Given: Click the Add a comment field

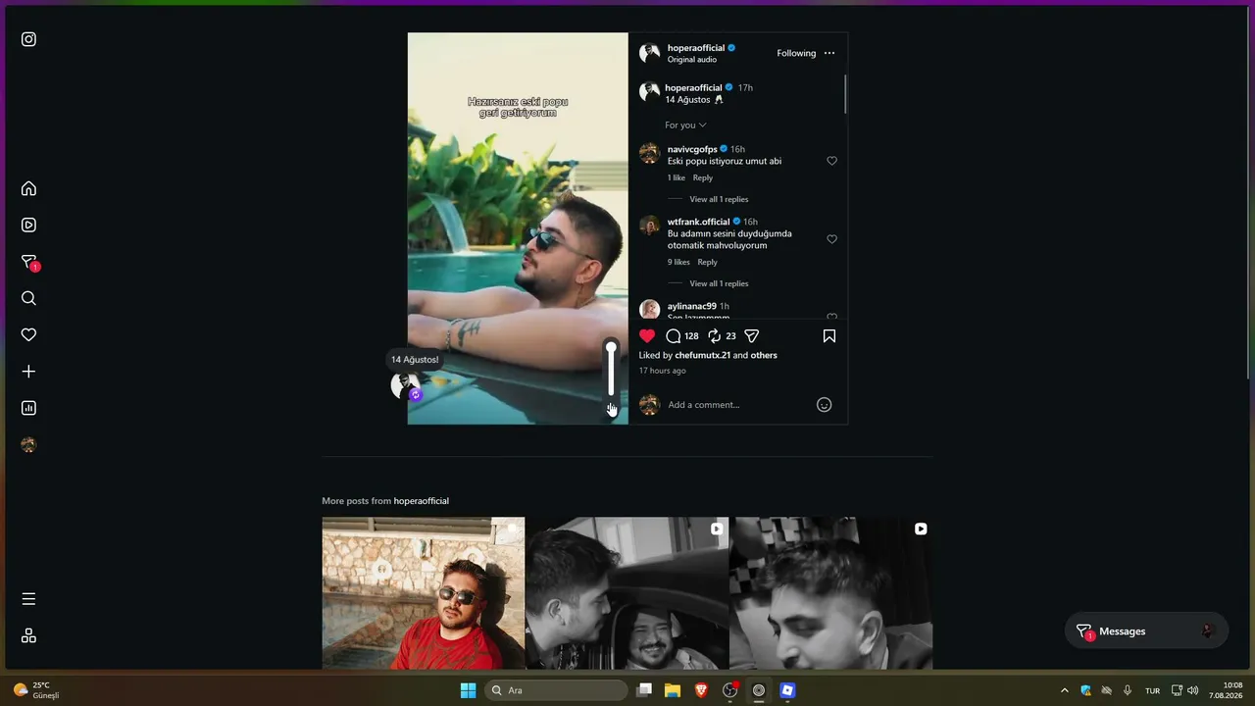Looking at the screenshot, I should (737, 405).
